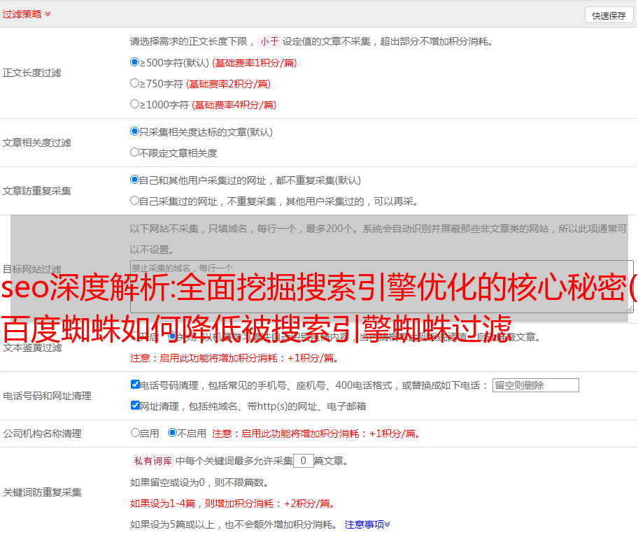Click the keyword article count input showing 0
This screenshot has width=638, height=537.
(303, 461)
